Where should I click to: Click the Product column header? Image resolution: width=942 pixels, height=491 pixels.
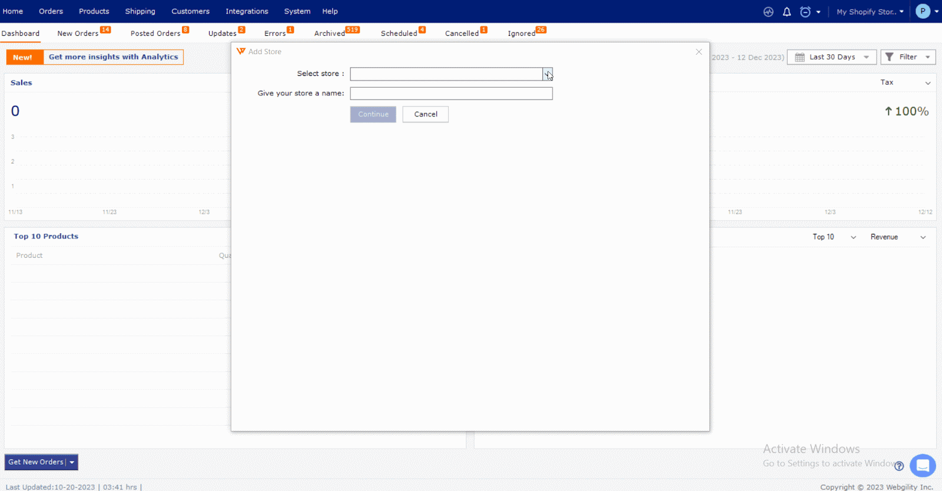[x=29, y=256]
